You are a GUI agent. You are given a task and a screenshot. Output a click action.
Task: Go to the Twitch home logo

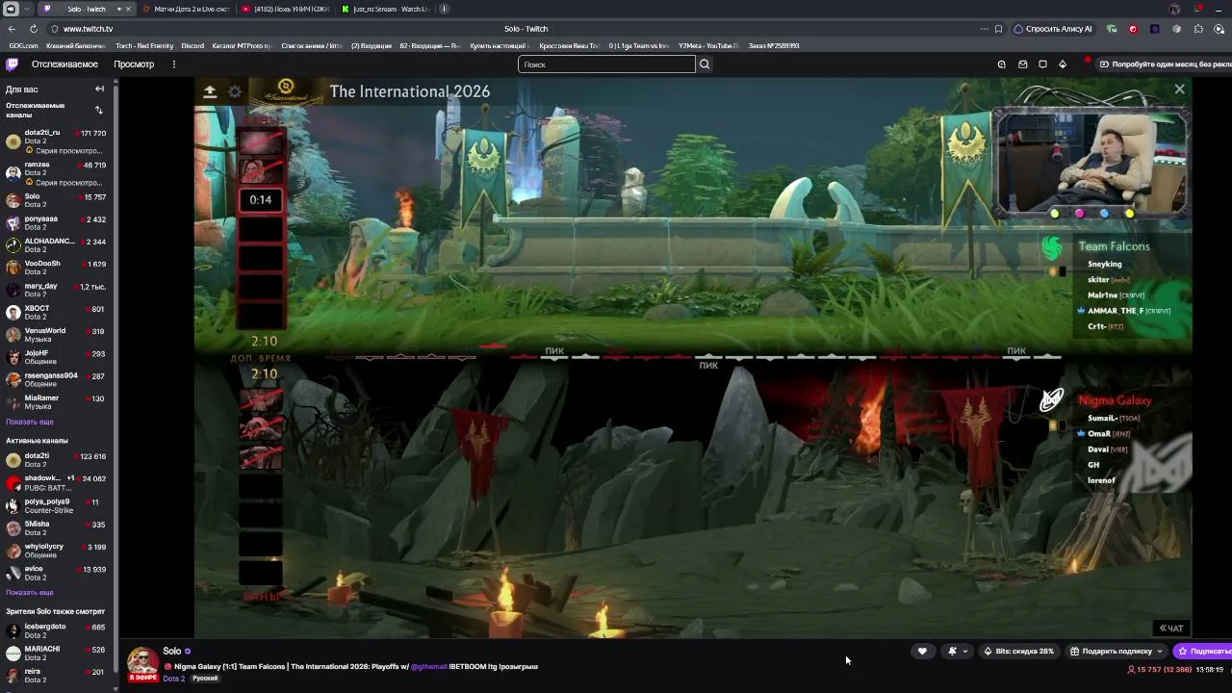tap(12, 64)
